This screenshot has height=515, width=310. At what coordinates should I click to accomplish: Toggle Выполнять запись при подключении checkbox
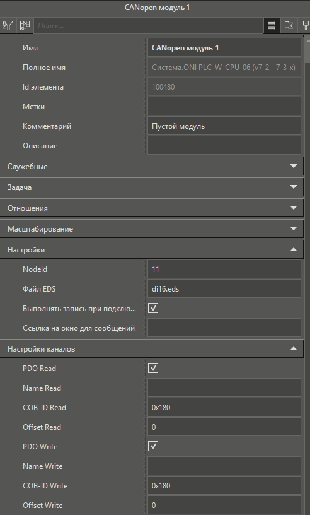[x=153, y=308]
